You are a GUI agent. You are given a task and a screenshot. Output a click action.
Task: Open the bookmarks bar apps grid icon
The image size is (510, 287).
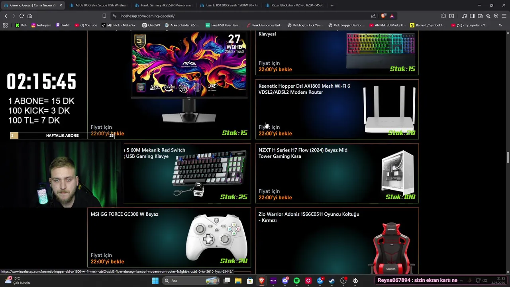5,25
